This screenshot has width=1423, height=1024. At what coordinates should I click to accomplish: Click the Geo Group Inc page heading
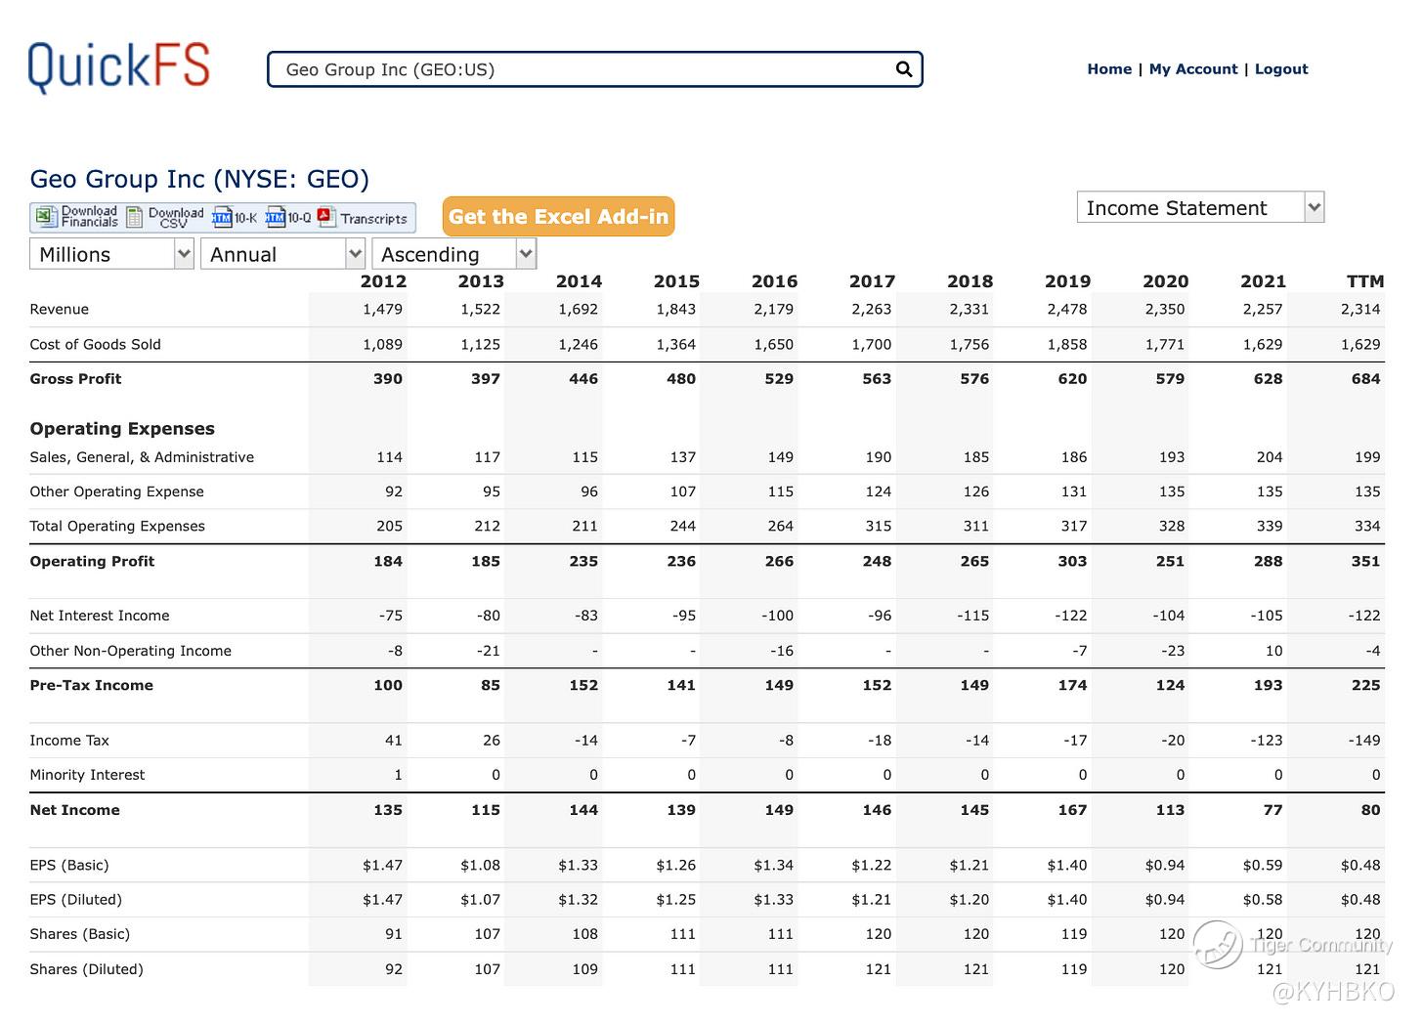[199, 179]
